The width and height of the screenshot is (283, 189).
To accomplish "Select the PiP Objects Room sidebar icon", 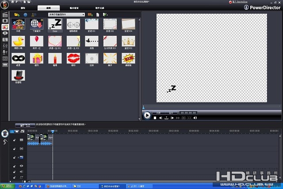I will [5, 27].
